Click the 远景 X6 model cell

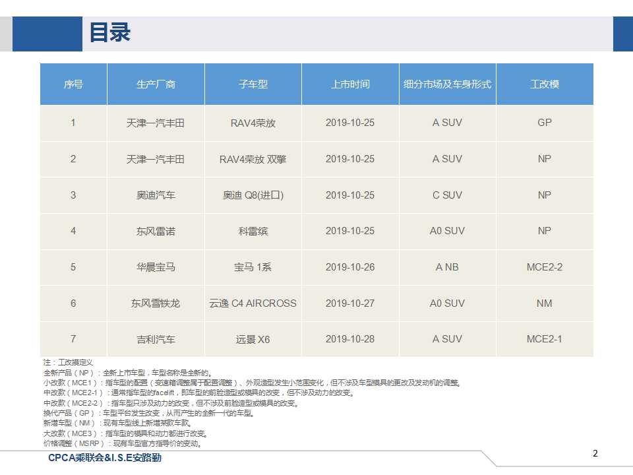pos(253,339)
